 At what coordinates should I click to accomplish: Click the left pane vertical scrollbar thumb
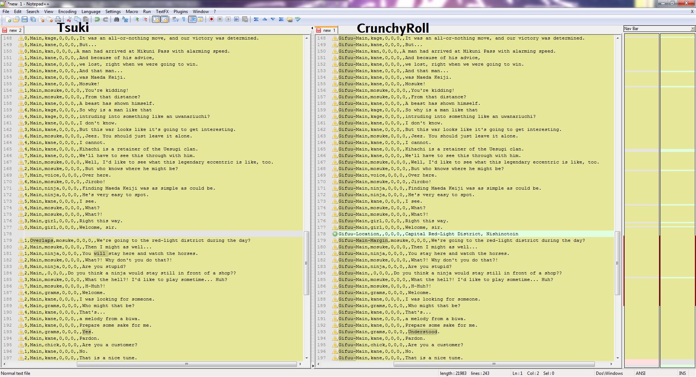point(306,263)
